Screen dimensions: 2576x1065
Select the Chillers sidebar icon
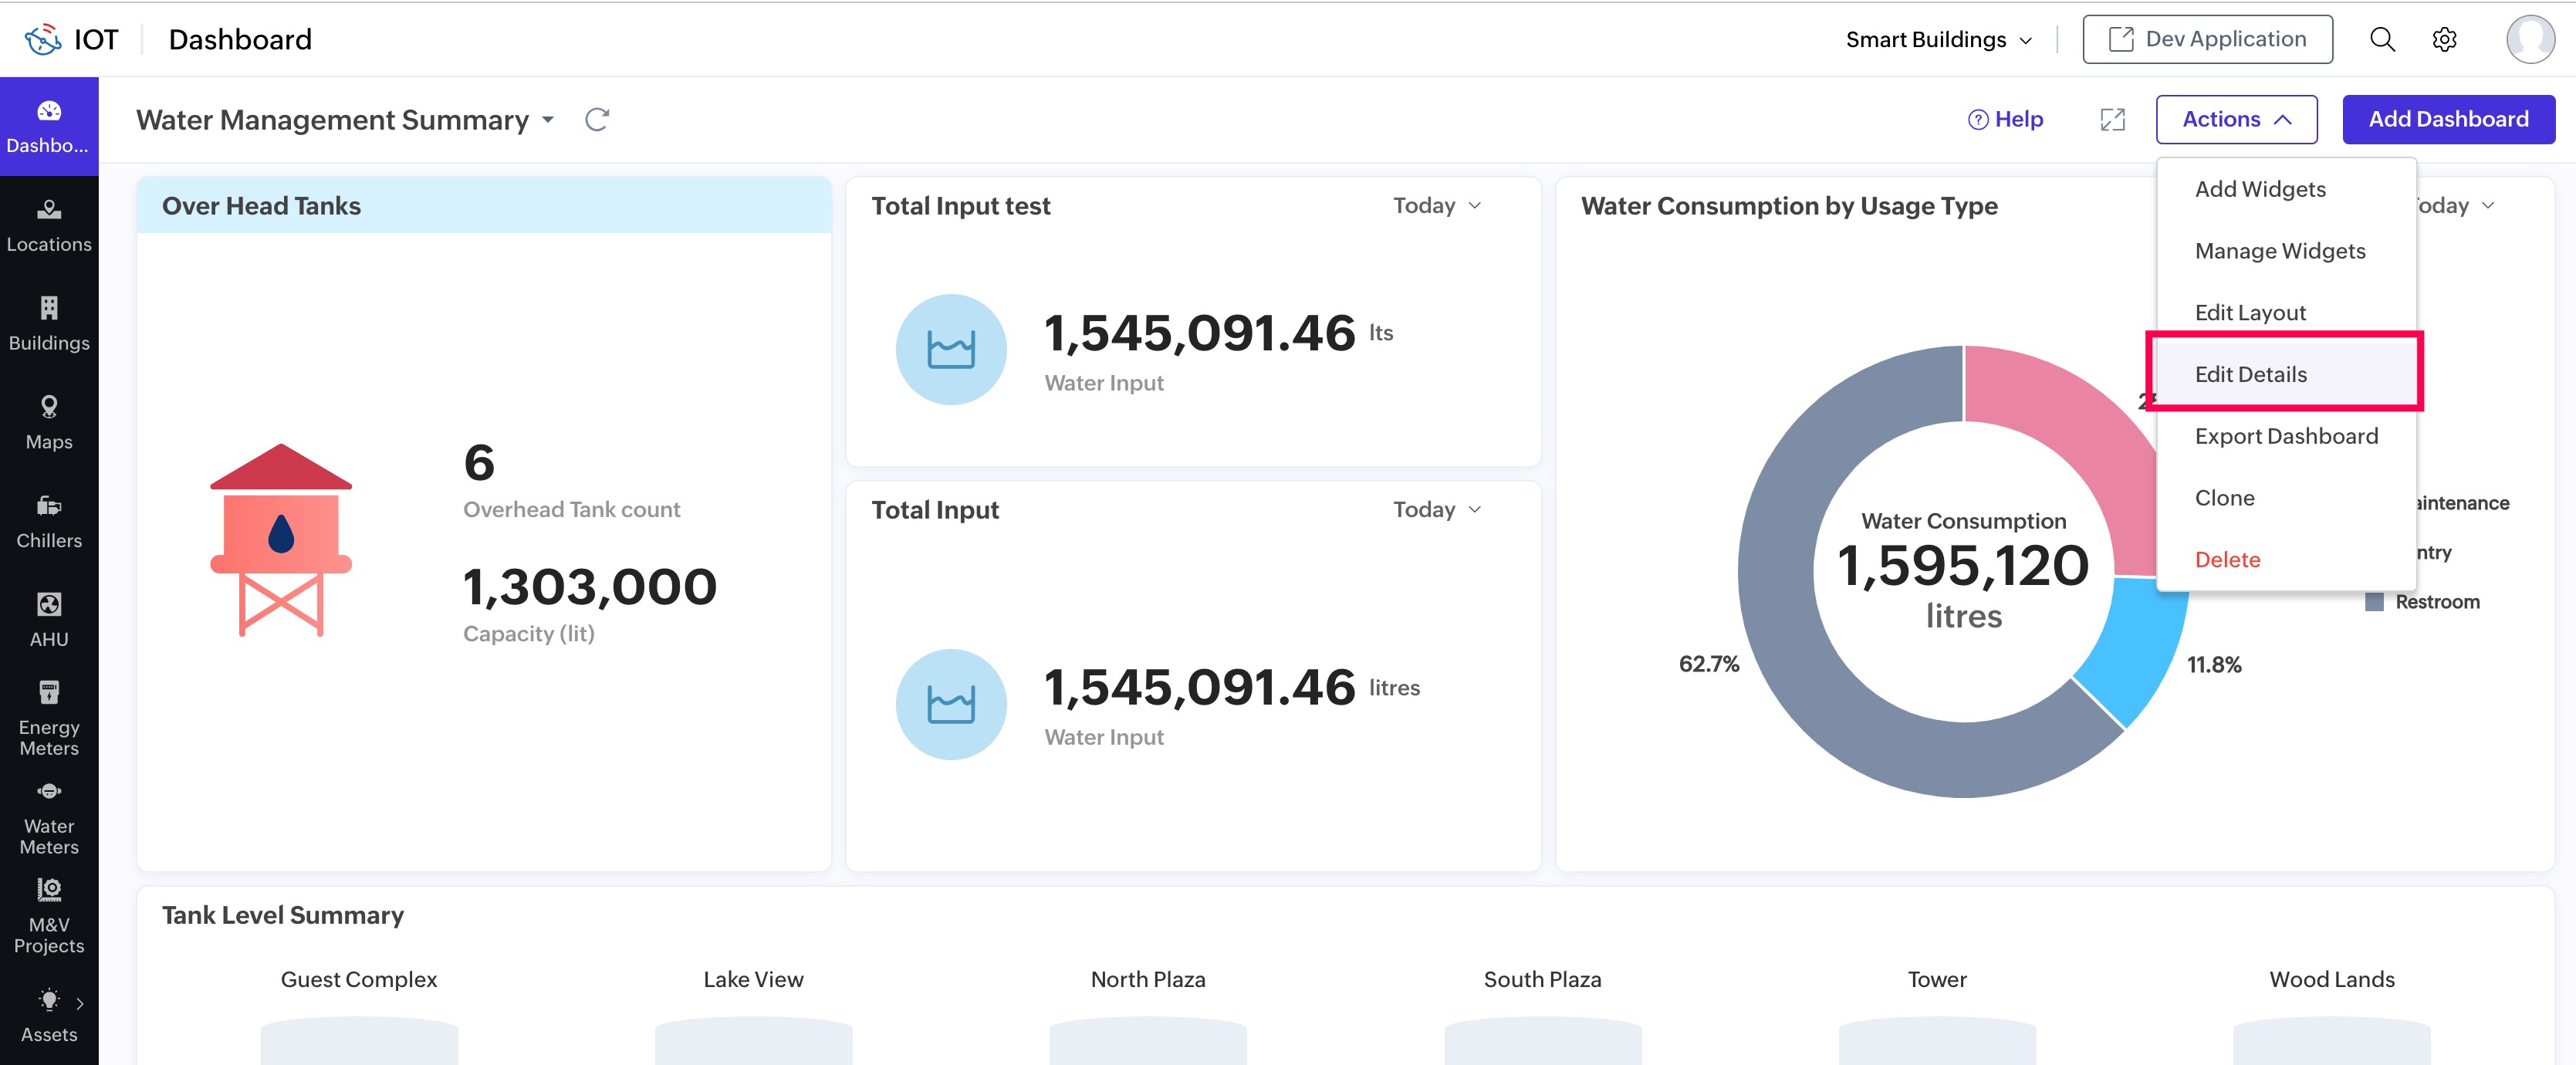coord(49,506)
